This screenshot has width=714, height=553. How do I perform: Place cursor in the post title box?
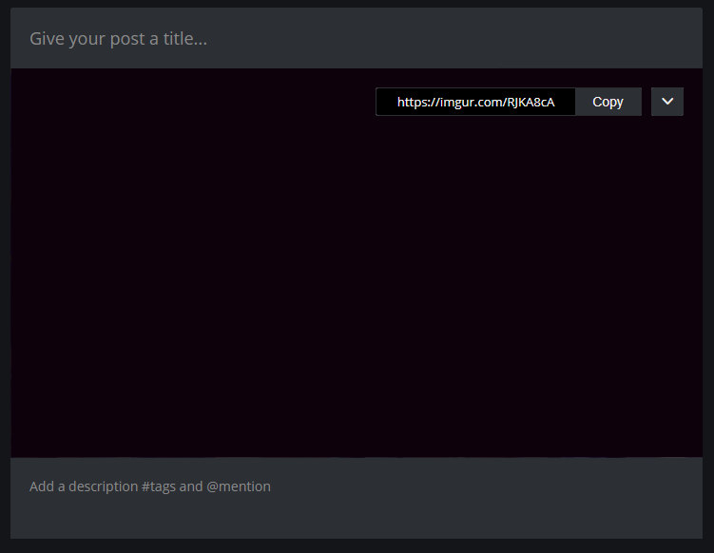(357, 39)
